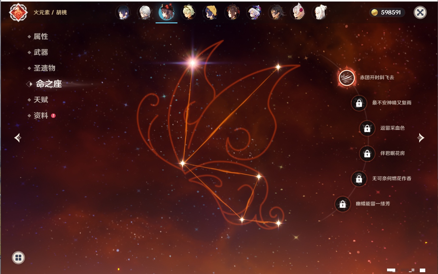This screenshot has width=438, height=274.
Task: Close the character screen with X button
Action: click(x=420, y=12)
